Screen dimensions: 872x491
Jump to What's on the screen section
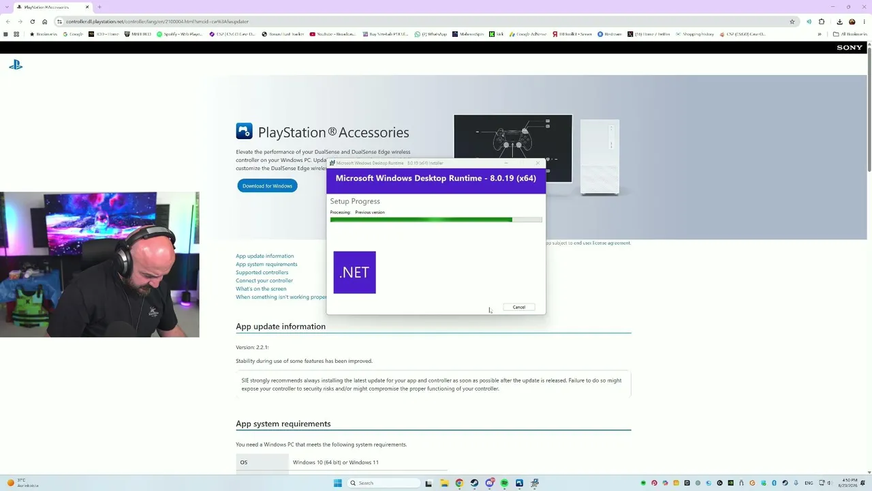coord(261,288)
